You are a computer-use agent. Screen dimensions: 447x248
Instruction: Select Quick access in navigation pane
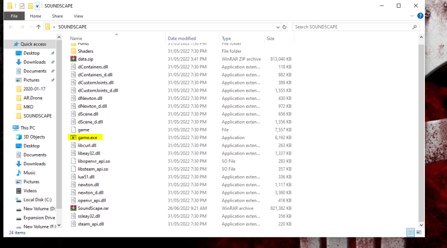33,44
